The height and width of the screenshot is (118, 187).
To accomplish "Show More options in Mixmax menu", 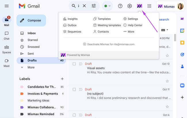I will [x=129, y=32].
